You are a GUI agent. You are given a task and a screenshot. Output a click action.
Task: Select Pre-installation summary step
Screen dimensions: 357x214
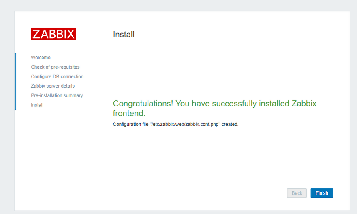click(x=57, y=95)
